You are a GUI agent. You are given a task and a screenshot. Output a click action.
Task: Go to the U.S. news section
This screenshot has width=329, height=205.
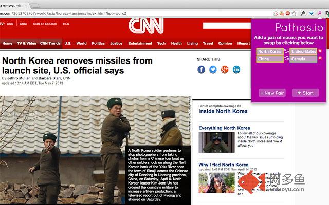pyautogui.click(x=68, y=43)
